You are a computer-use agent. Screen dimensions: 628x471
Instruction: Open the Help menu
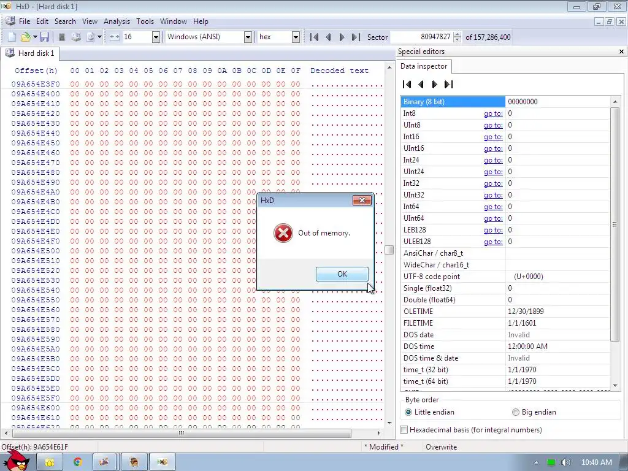(x=201, y=21)
